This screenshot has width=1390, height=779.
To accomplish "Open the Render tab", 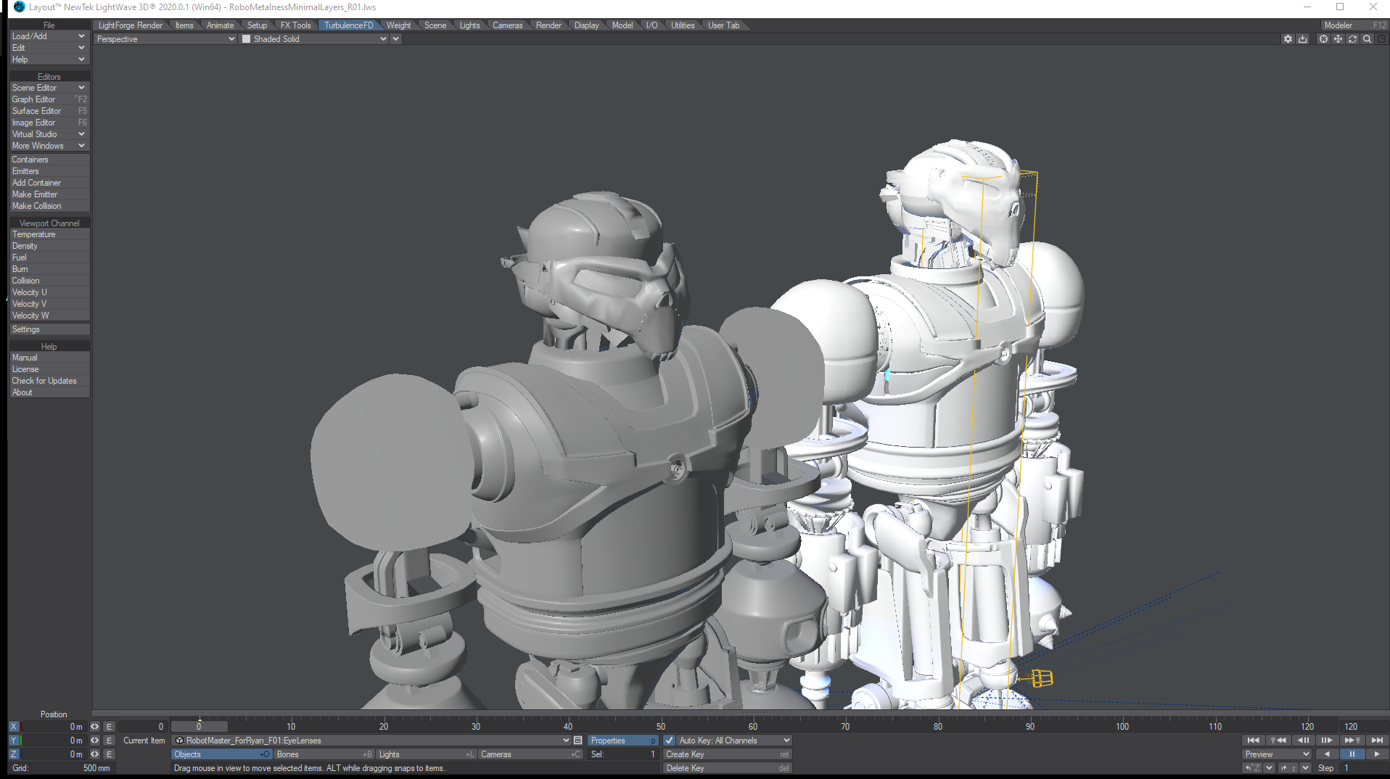I will point(548,25).
